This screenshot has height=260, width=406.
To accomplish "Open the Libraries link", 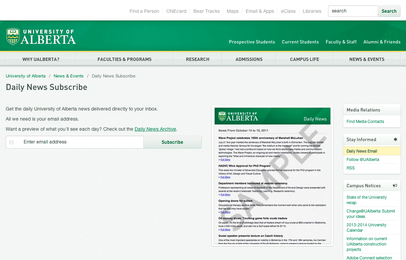I will (x=312, y=11).
